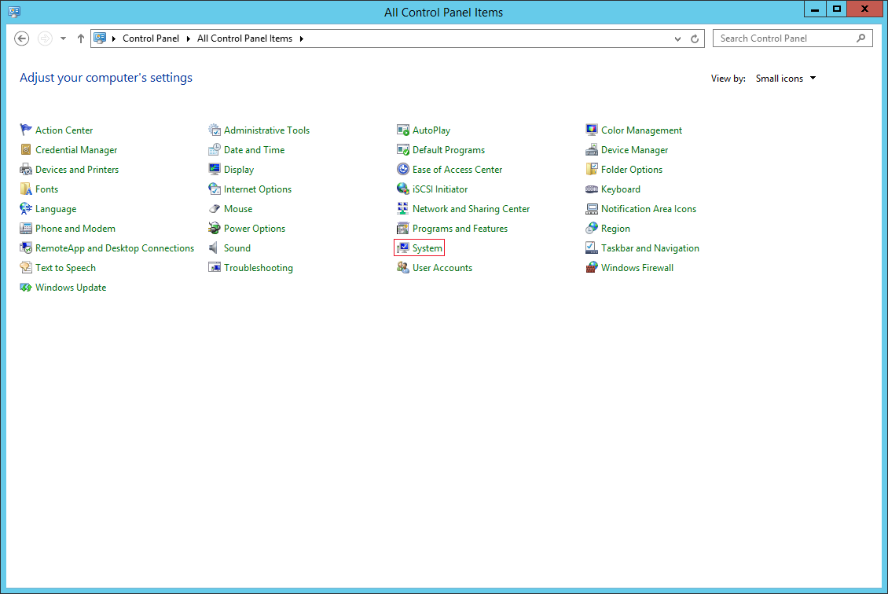Click the Taskbar and Navigation icon

(591, 248)
